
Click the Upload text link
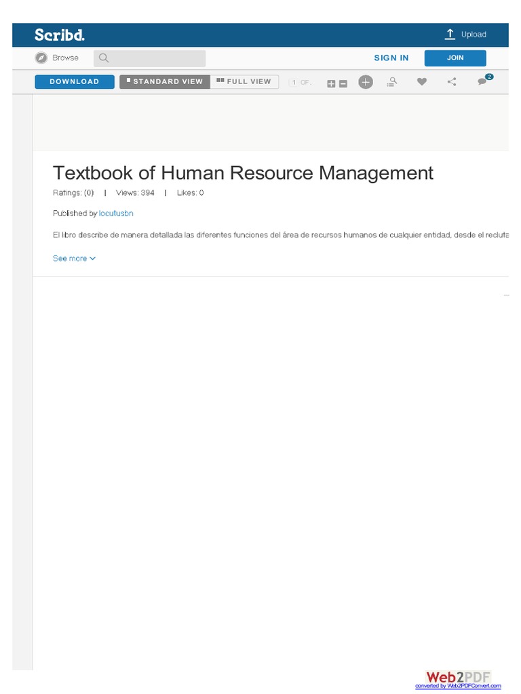(x=474, y=35)
